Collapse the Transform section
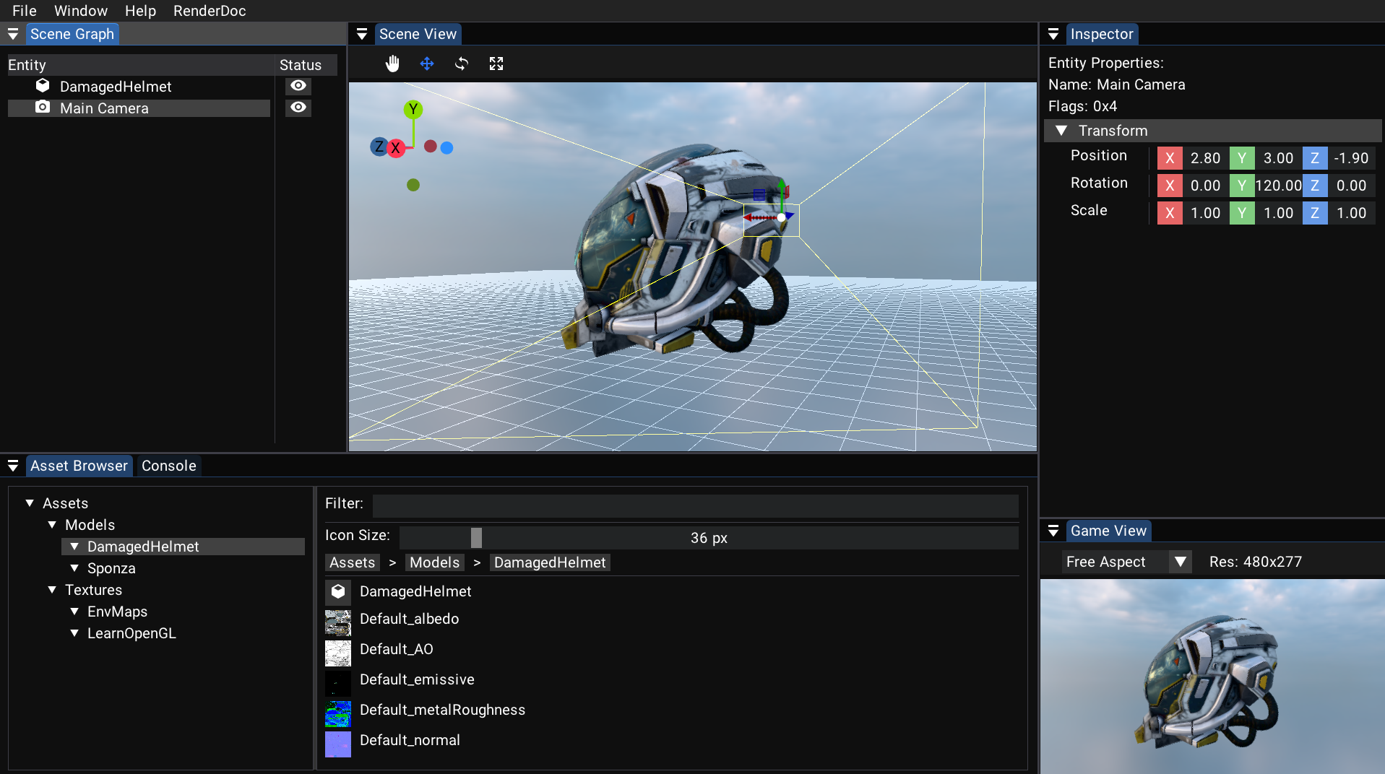The width and height of the screenshot is (1385, 774). [1061, 131]
